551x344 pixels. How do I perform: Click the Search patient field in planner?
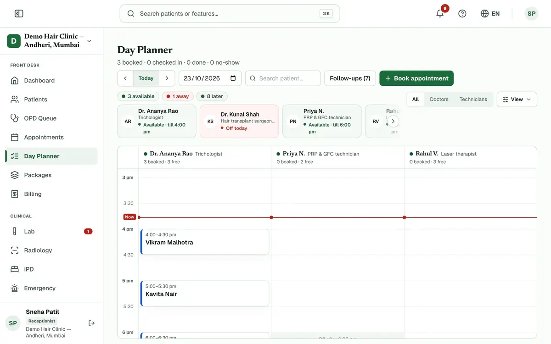(x=283, y=78)
